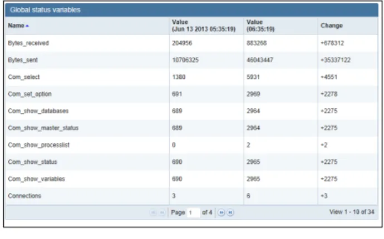
Task: Sort by the Change column header
Action: coord(332,26)
